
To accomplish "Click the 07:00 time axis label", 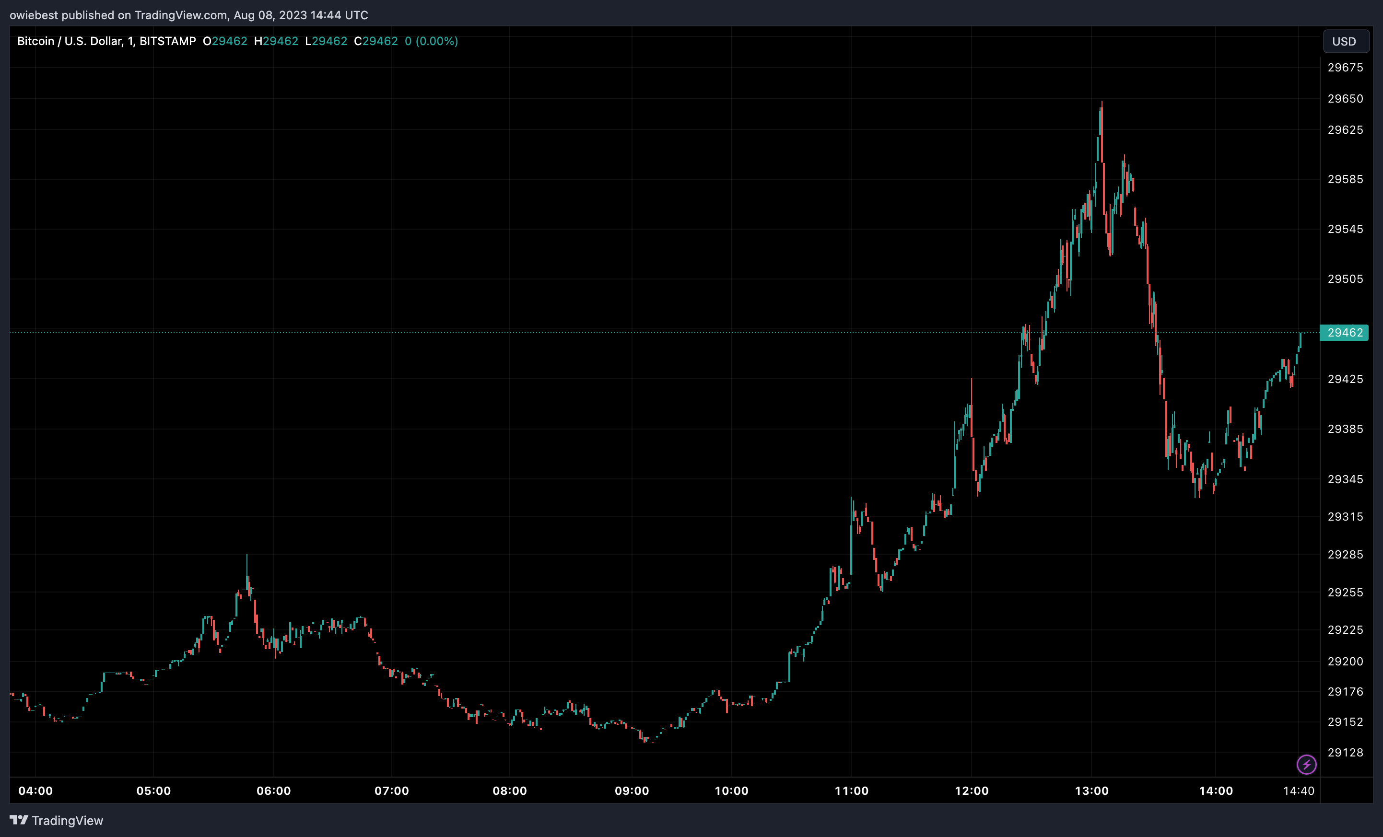I will (x=391, y=790).
